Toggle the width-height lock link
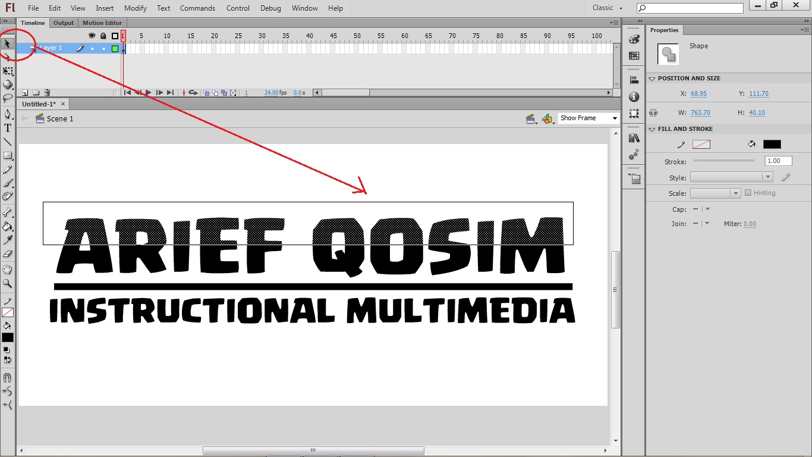Viewport: 812px width, 457px height. 653,112
